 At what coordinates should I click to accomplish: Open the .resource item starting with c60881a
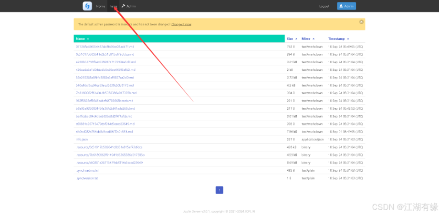pos(109,163)
